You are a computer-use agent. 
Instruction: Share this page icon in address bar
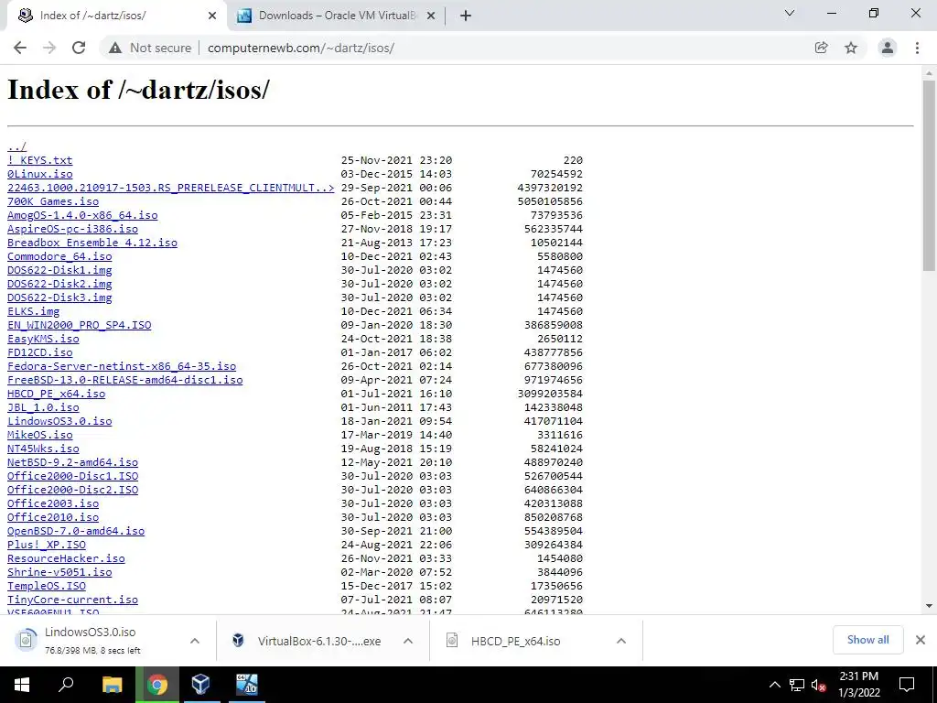822,48
